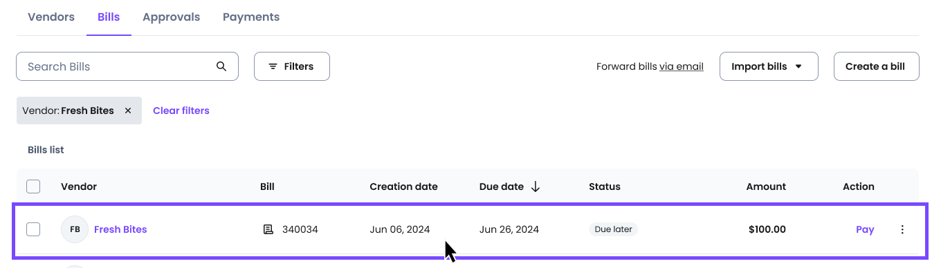Viewport: 941px width, 268px height.
Task: Remove the Fresh Bites vendor filter chip
Action: [x=128, y=111]
